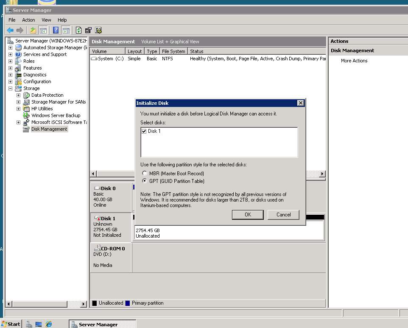Expand the Diagnostics node

11,75
